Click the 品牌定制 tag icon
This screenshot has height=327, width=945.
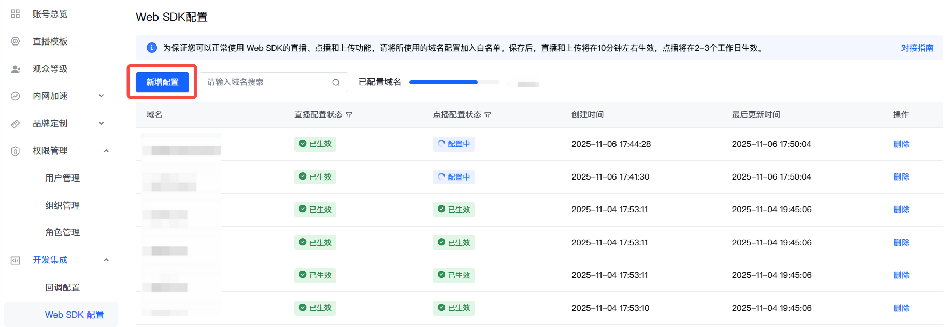pyautogui.click(x=16, y=124)
